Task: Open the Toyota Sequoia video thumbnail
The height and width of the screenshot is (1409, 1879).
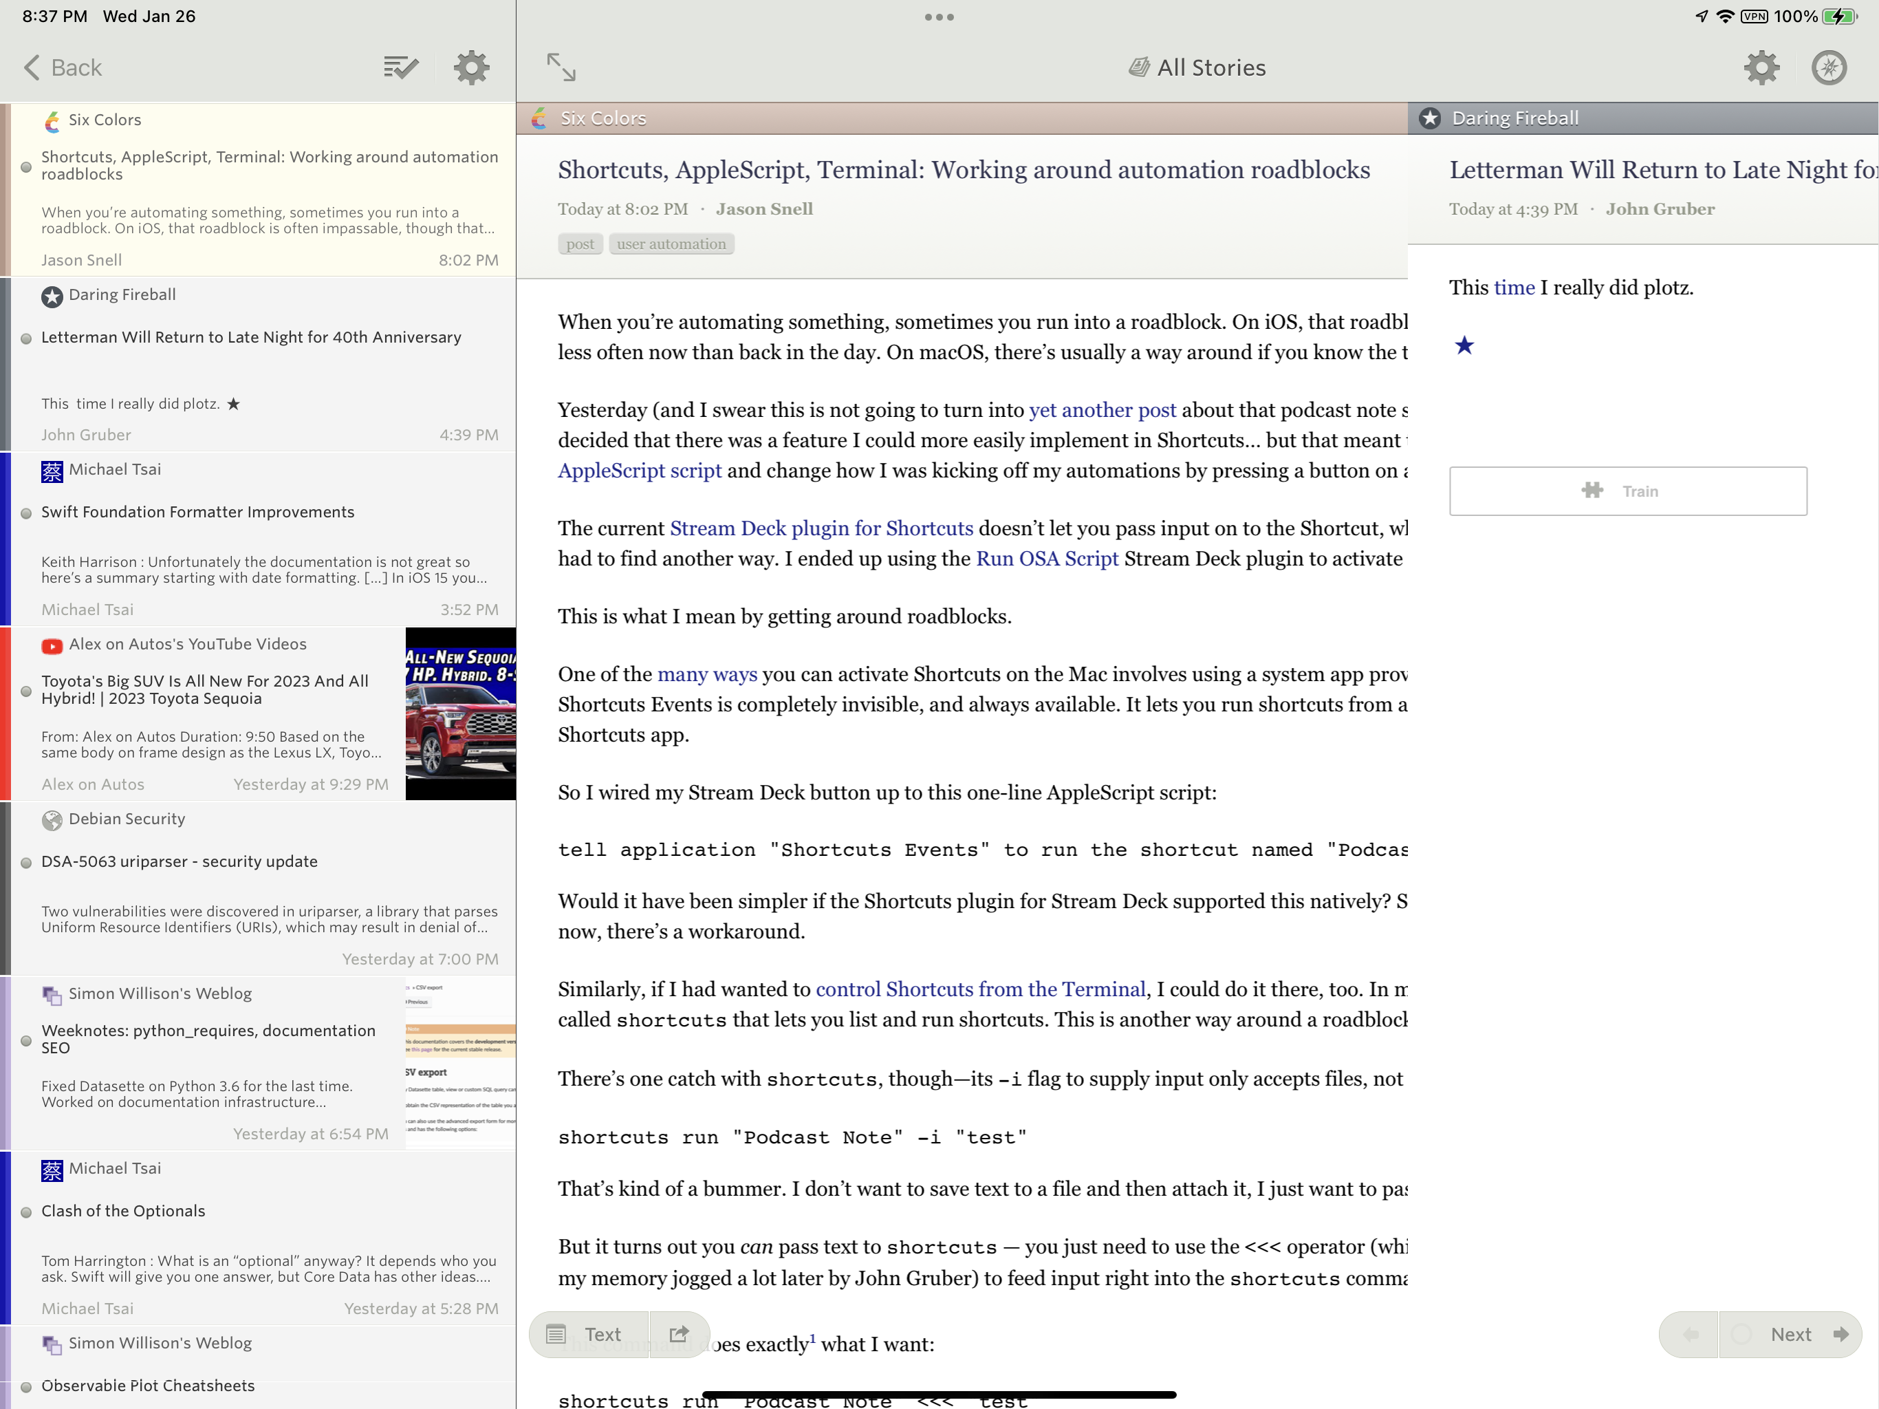Action: [460, 713]
